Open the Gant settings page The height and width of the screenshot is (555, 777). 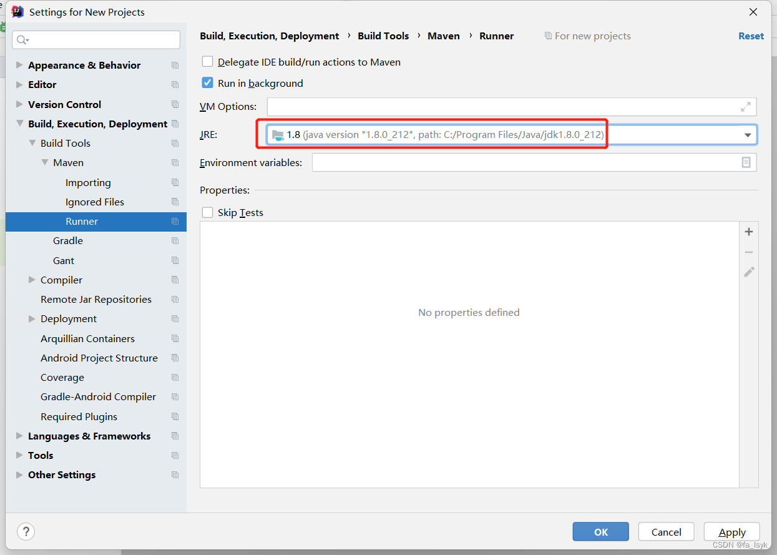[64, 260]
